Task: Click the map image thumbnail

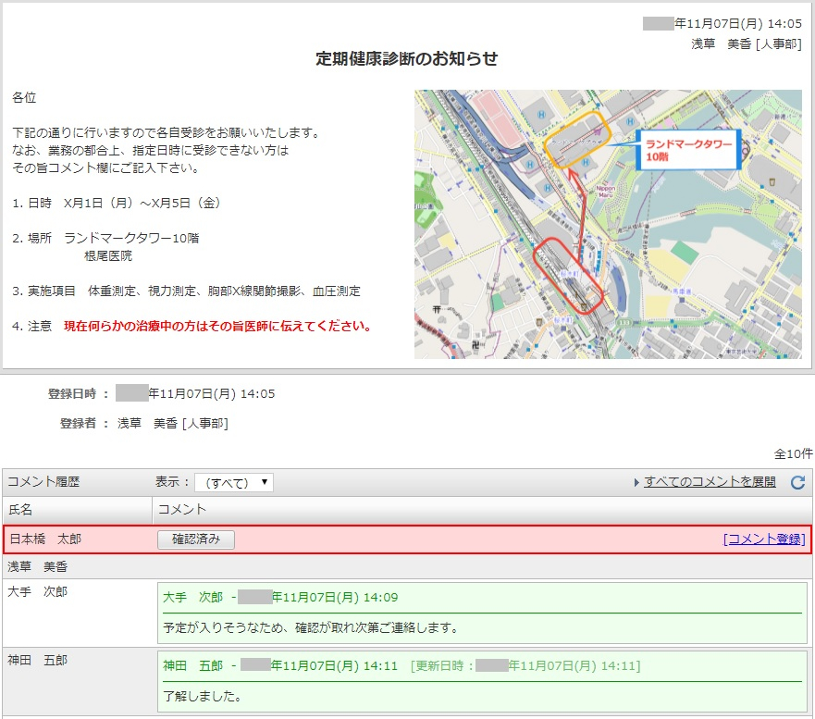Action: [x=608, y=224]
